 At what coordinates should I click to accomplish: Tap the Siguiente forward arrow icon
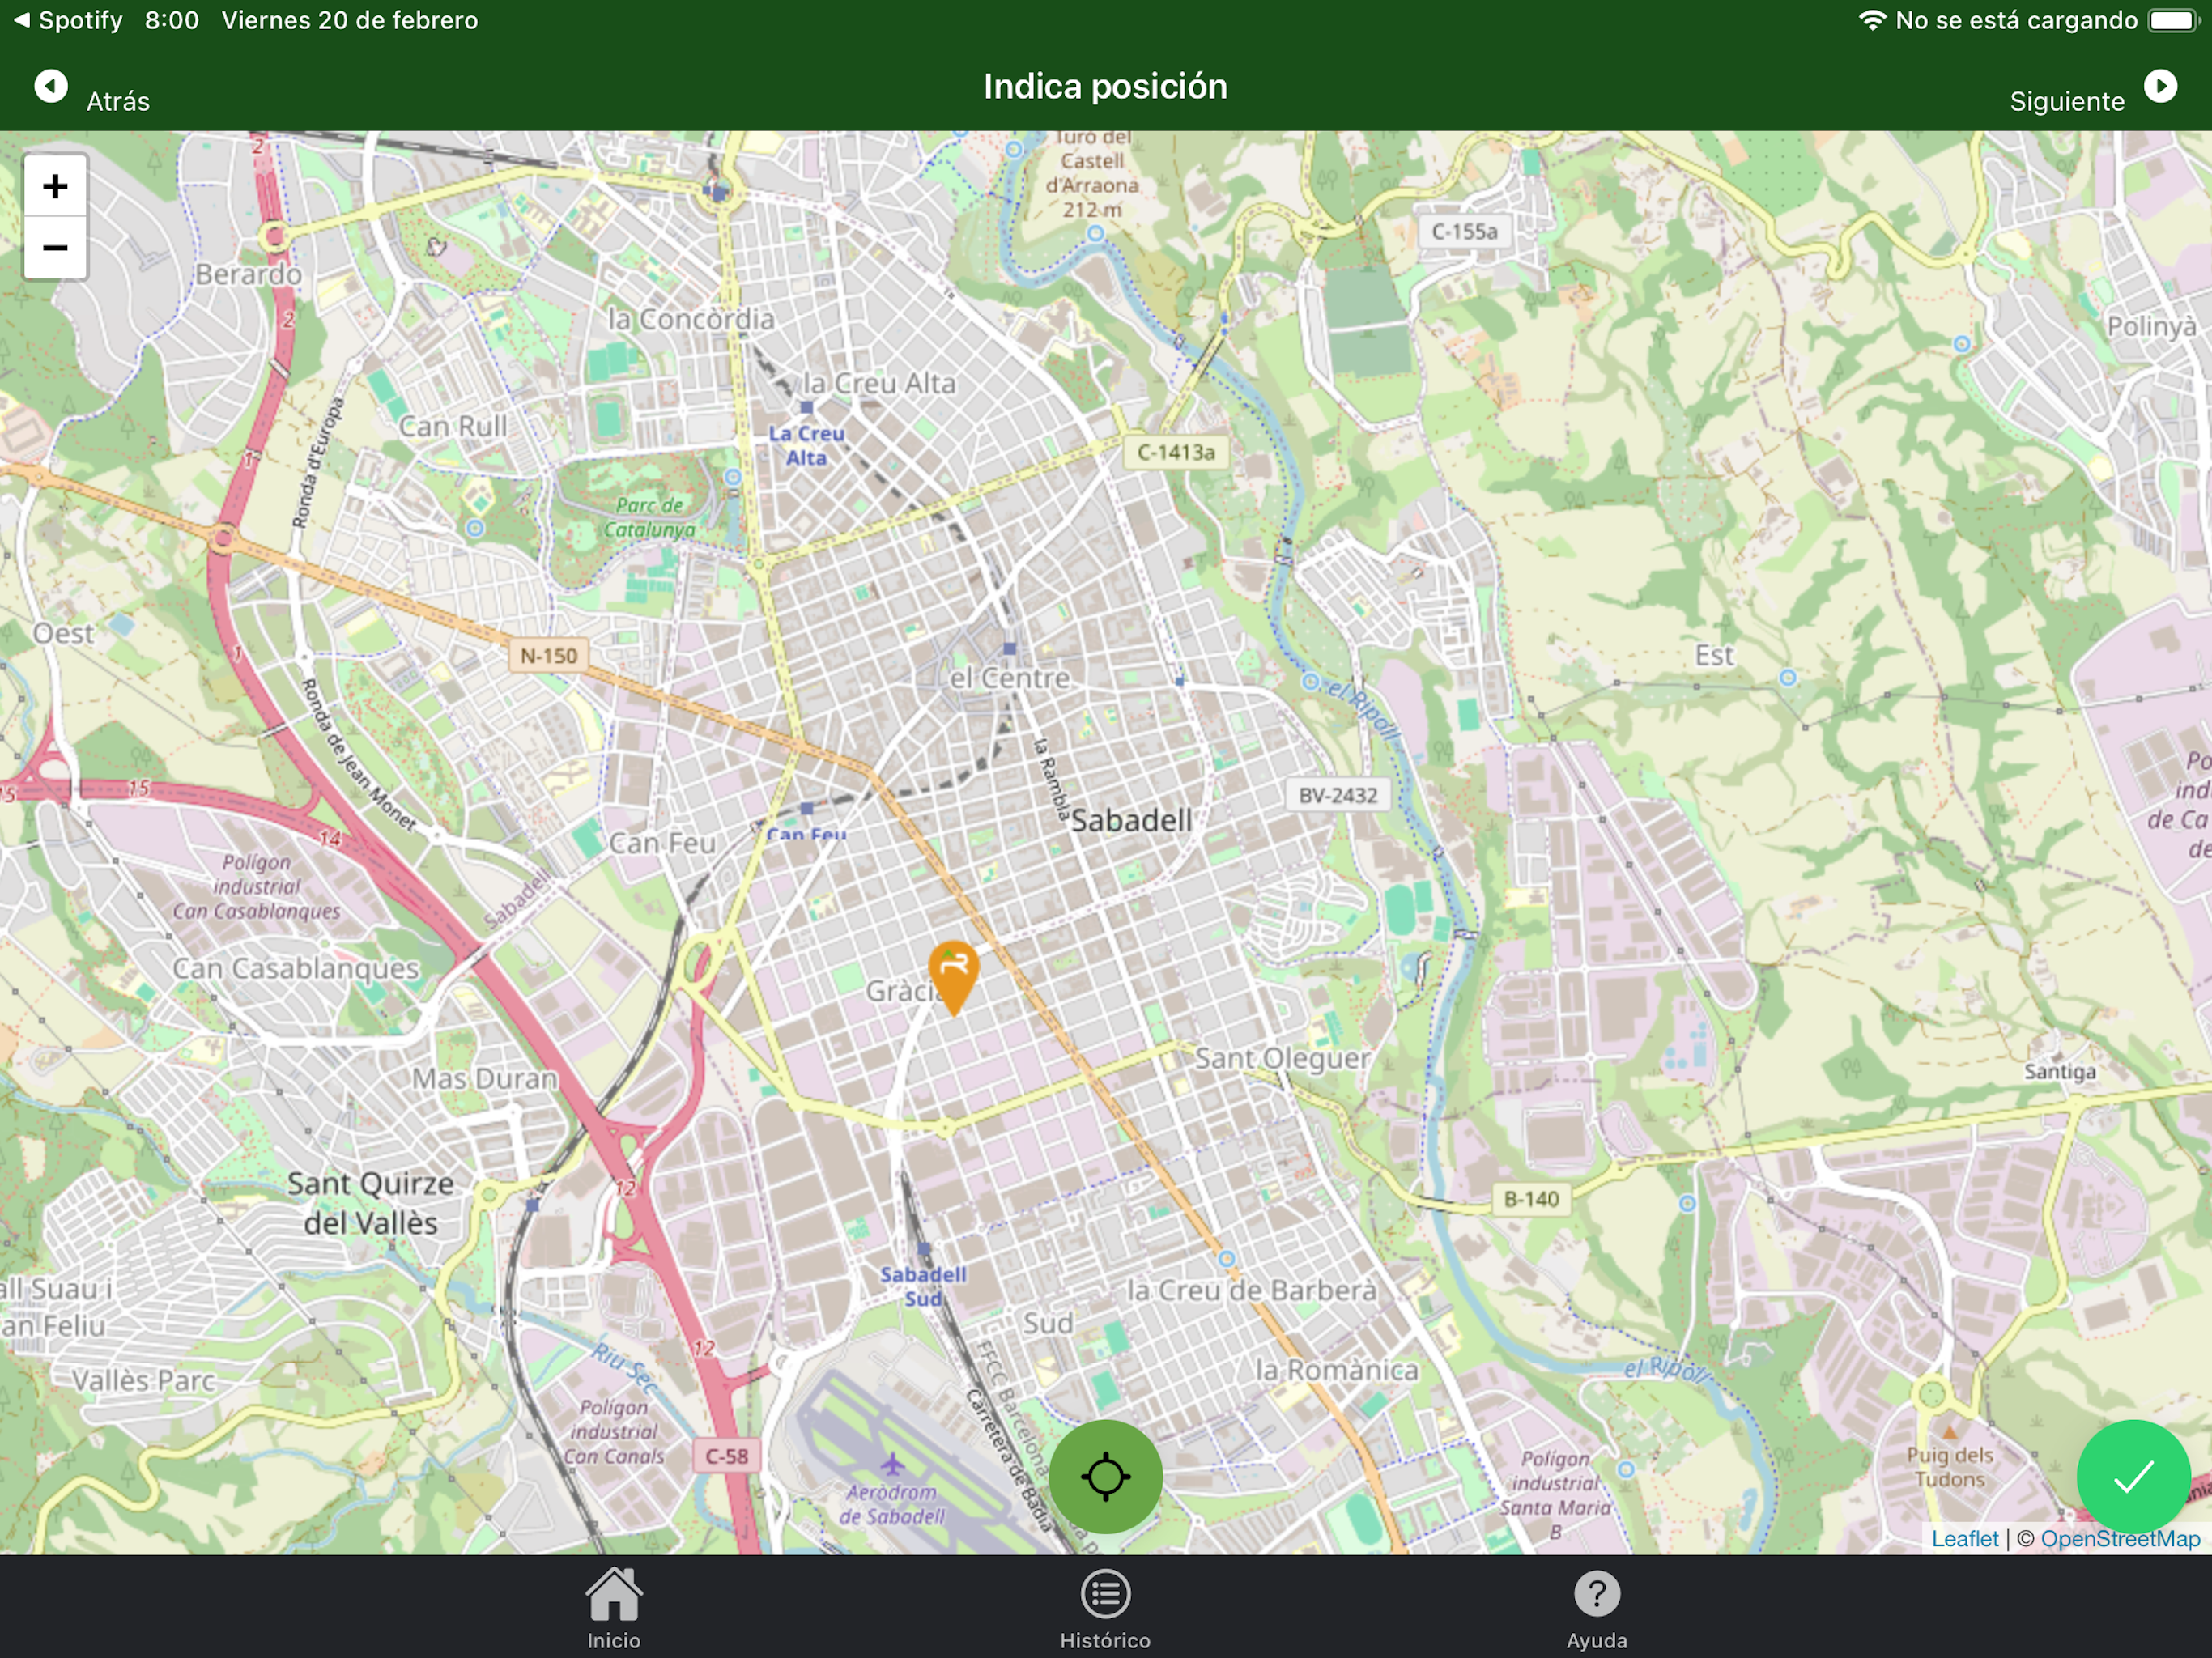tap(2160, 87)
